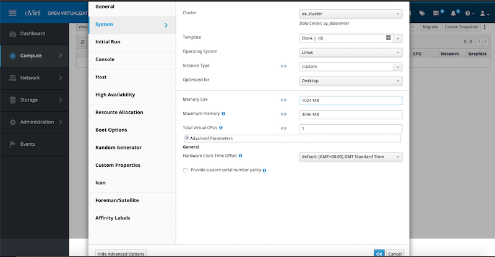Switch to the High Availability tab
495x257 pixels.
(x=115, y=95)
